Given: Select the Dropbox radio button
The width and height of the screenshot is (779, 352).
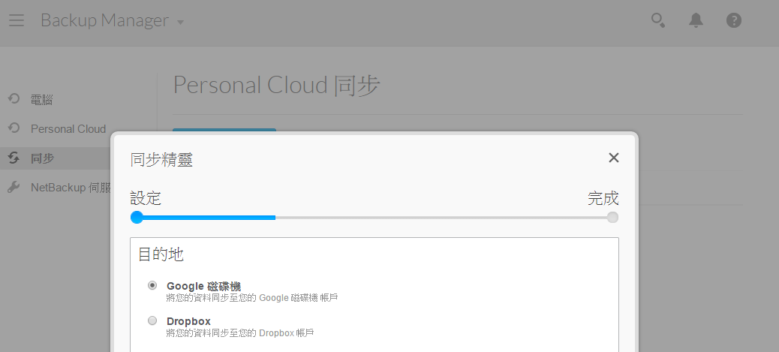Looking at the screenshot, I should click(x=152, y=320).
